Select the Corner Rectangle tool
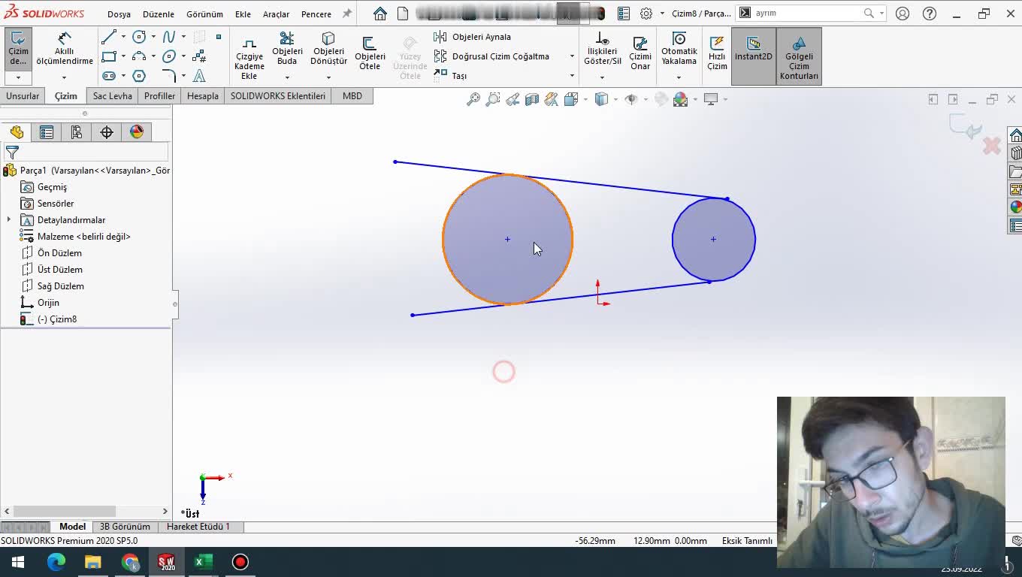The width and height of the screenshot is (1022, 577). click(109, 56)
